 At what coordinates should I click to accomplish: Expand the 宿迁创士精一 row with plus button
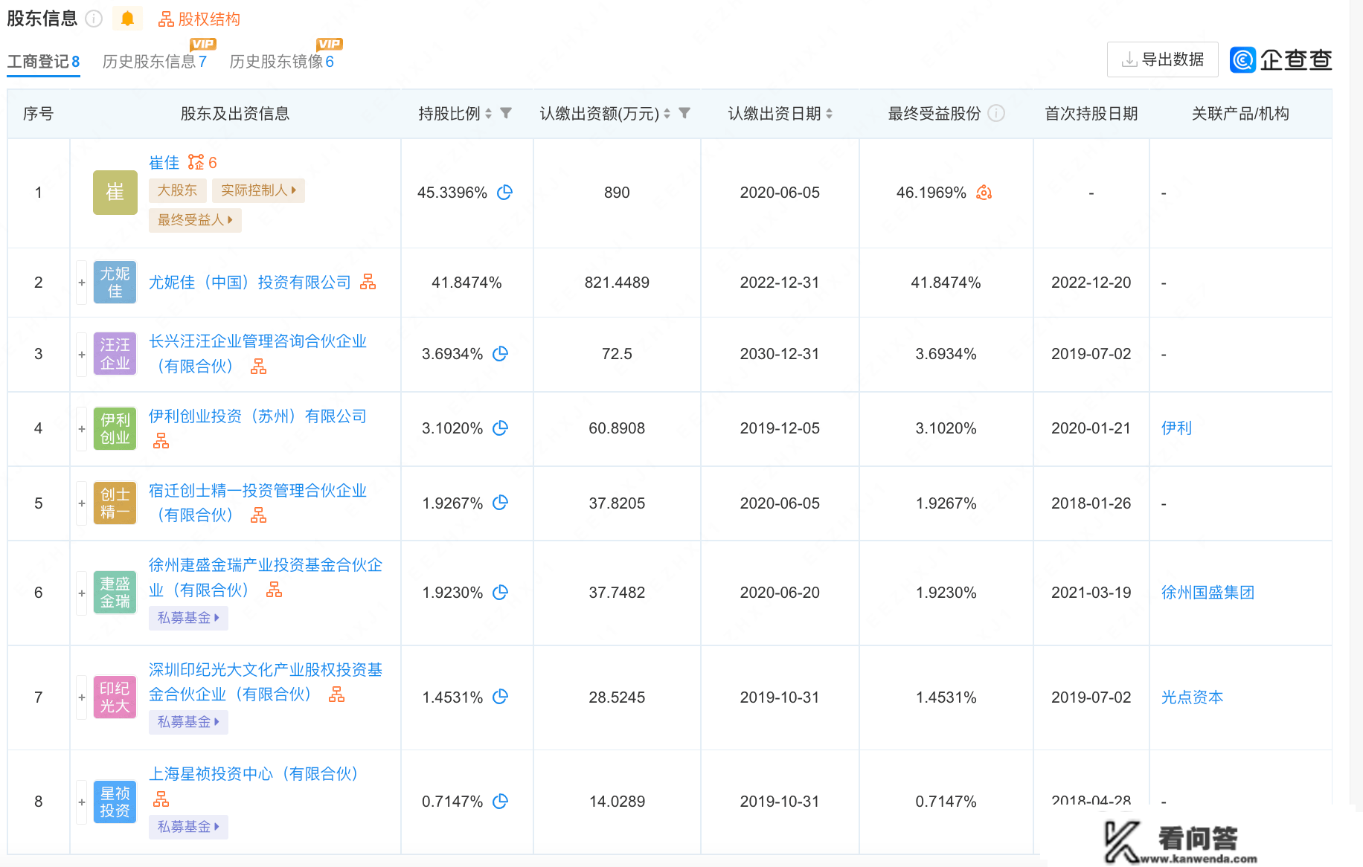(x=82, y=503)
